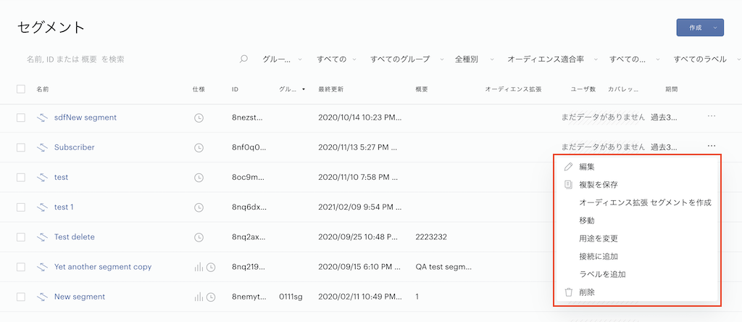Click the 最終更新 column header

pos(330,89)
